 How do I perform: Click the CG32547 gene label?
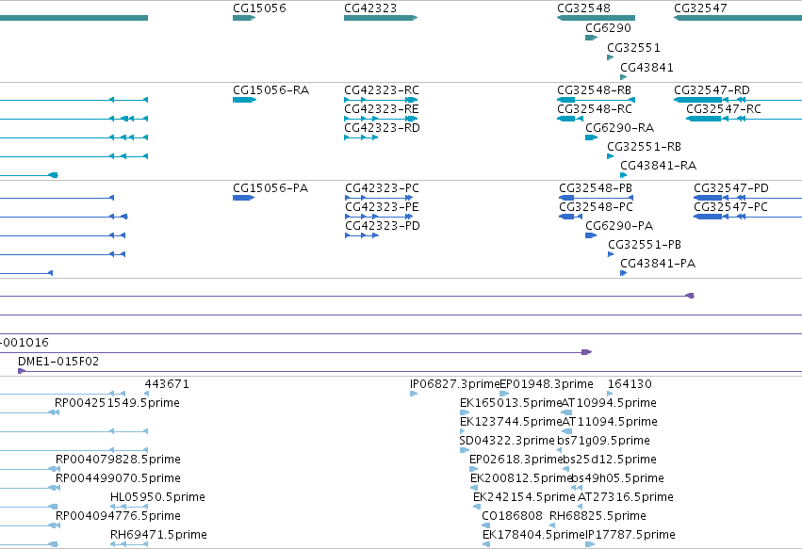(x=700, y=8)
